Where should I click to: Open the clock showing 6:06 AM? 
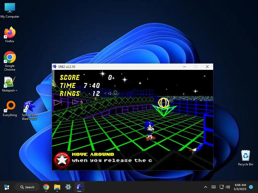pyautogui.click(x=240, y=187)
